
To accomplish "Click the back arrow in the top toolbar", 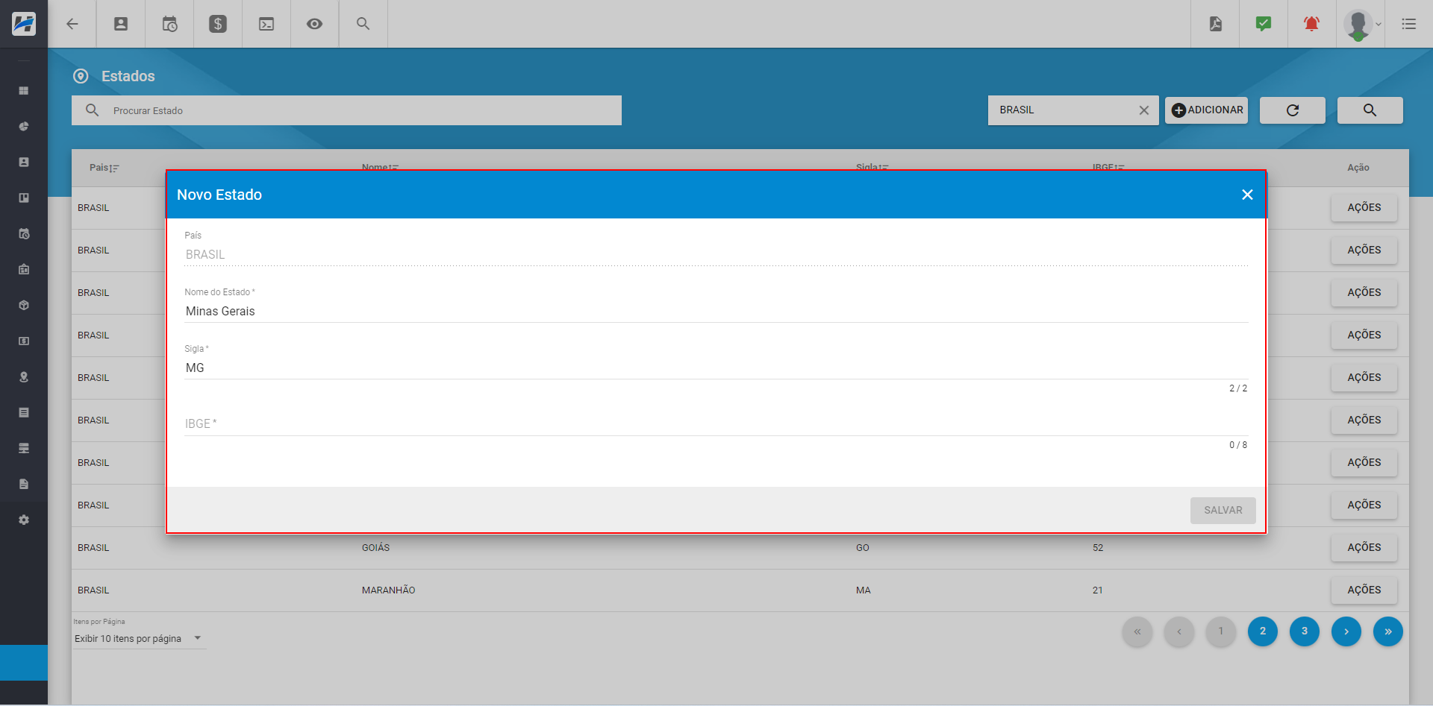I will (72, 24).
